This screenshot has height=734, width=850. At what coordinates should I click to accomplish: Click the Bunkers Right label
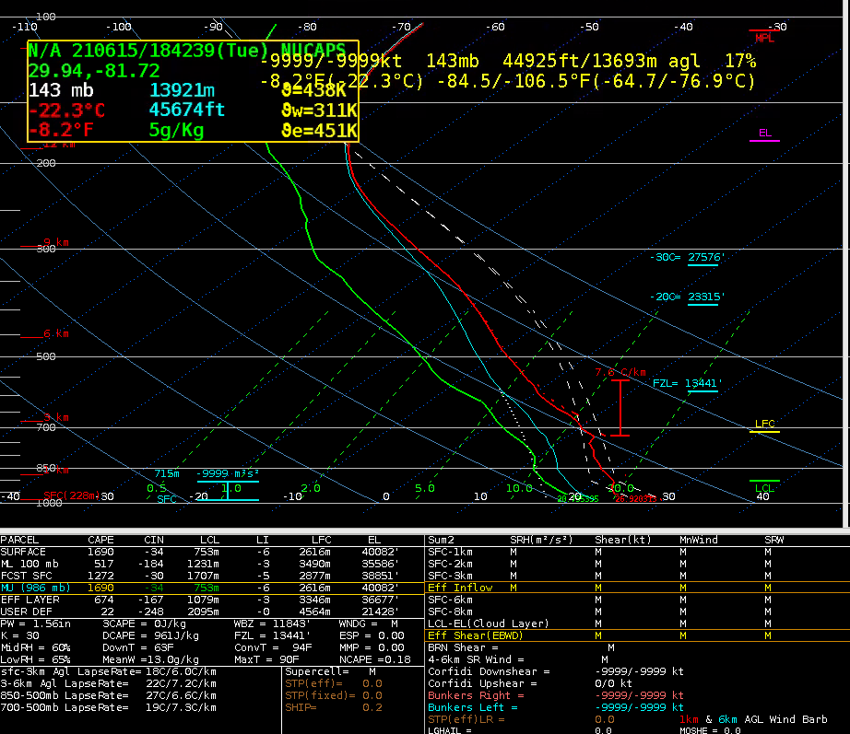(x=476, y=695)
